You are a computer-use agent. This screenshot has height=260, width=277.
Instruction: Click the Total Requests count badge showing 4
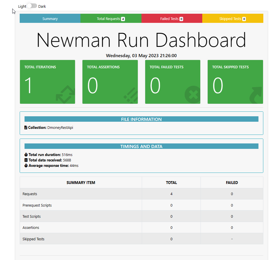123,19
